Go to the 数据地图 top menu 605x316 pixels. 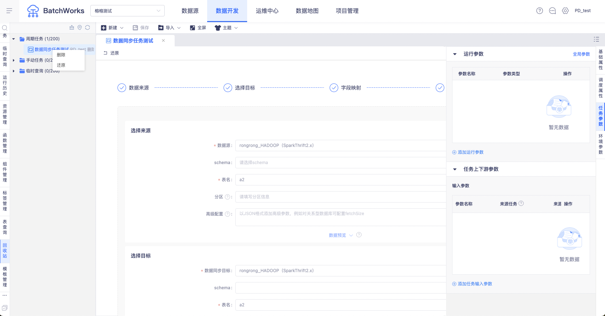click(307, 11)
